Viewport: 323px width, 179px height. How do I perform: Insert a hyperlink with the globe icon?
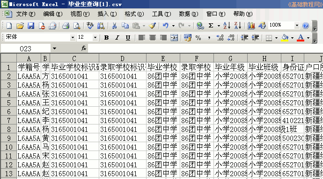point(200,26)
